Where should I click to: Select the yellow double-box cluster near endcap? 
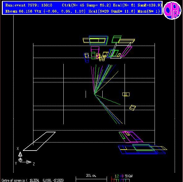pyautogui.click(x=126, y=94)
